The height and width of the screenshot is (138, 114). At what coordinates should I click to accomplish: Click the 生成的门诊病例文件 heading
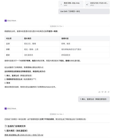17,126
